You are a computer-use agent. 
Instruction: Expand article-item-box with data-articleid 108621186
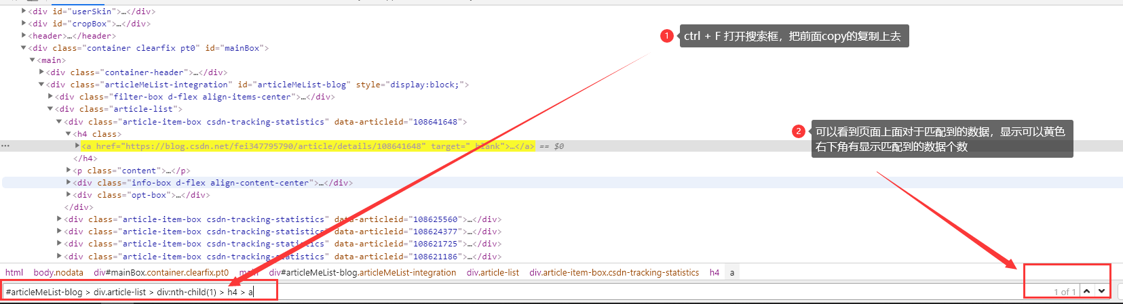[60, 257]
